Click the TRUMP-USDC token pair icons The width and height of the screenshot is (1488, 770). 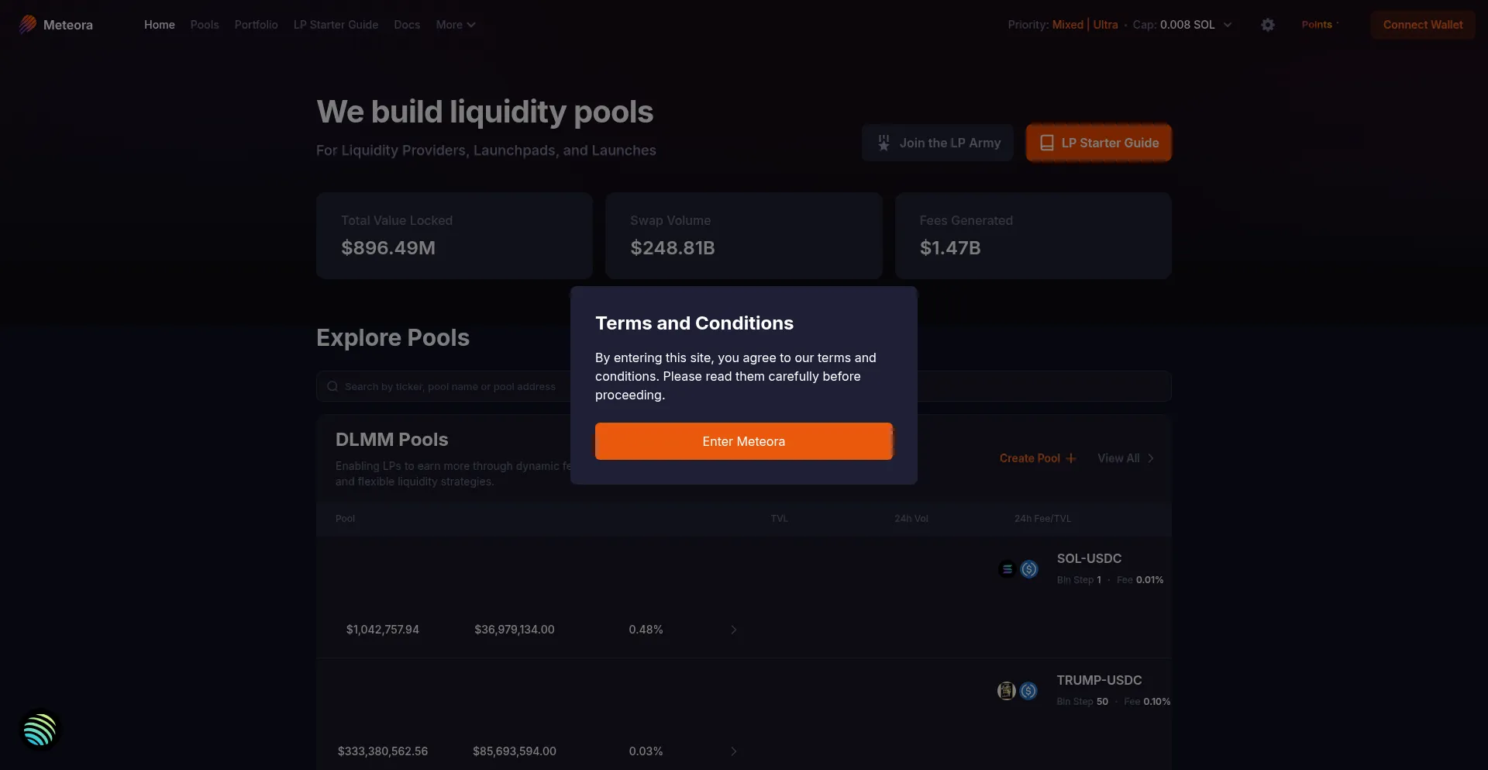pyautogui.click(x=1018, y=691)
